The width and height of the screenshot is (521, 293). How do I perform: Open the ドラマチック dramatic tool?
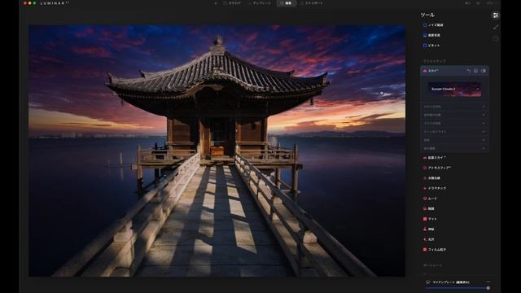[435, 188]
